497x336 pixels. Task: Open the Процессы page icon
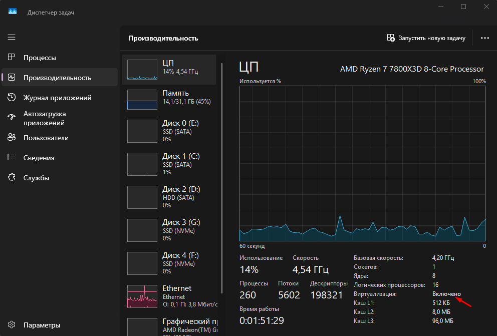tap(12, 58)
